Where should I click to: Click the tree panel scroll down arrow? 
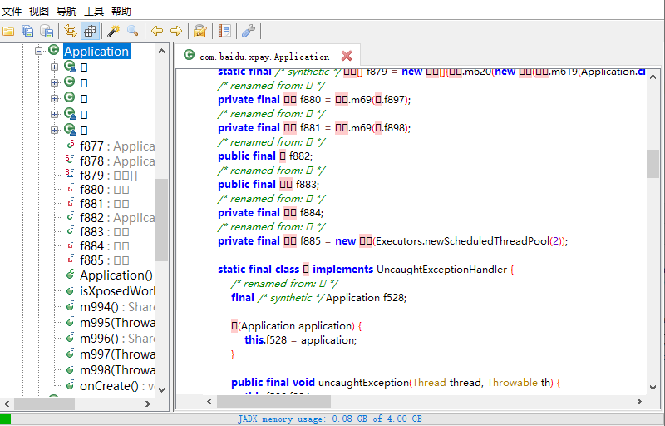pos(161,389)
